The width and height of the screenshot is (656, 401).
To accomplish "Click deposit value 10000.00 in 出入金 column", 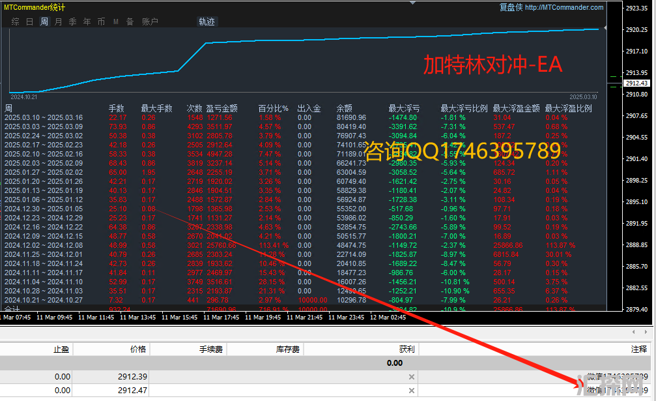I will (313, 300).
